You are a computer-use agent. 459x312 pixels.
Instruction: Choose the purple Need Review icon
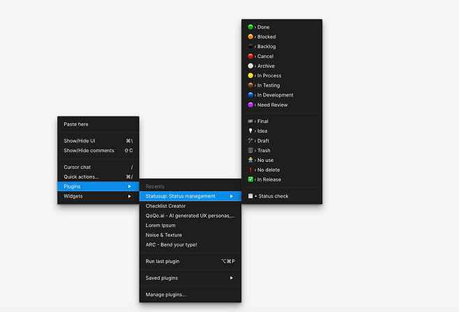[x=250, y=105]
